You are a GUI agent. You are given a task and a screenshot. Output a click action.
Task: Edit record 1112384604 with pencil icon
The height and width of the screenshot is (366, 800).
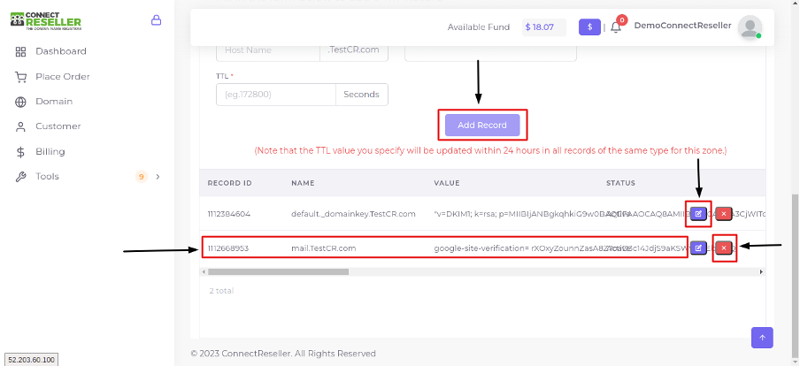[698, 214]
